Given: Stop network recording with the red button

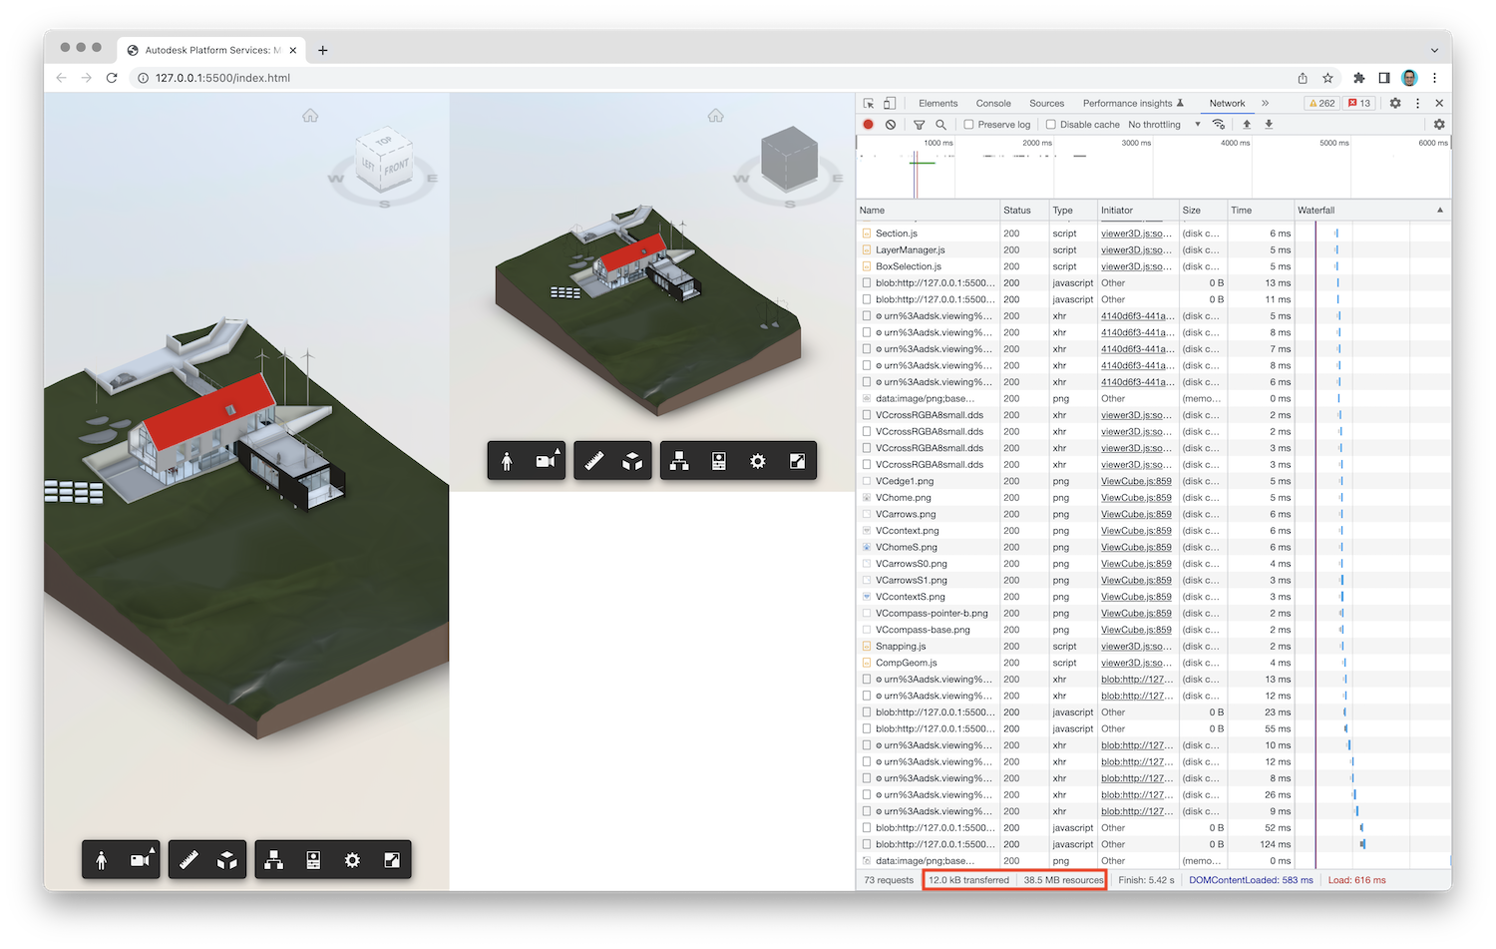Looking at the screenshot, I should click(x=868, y=124).
